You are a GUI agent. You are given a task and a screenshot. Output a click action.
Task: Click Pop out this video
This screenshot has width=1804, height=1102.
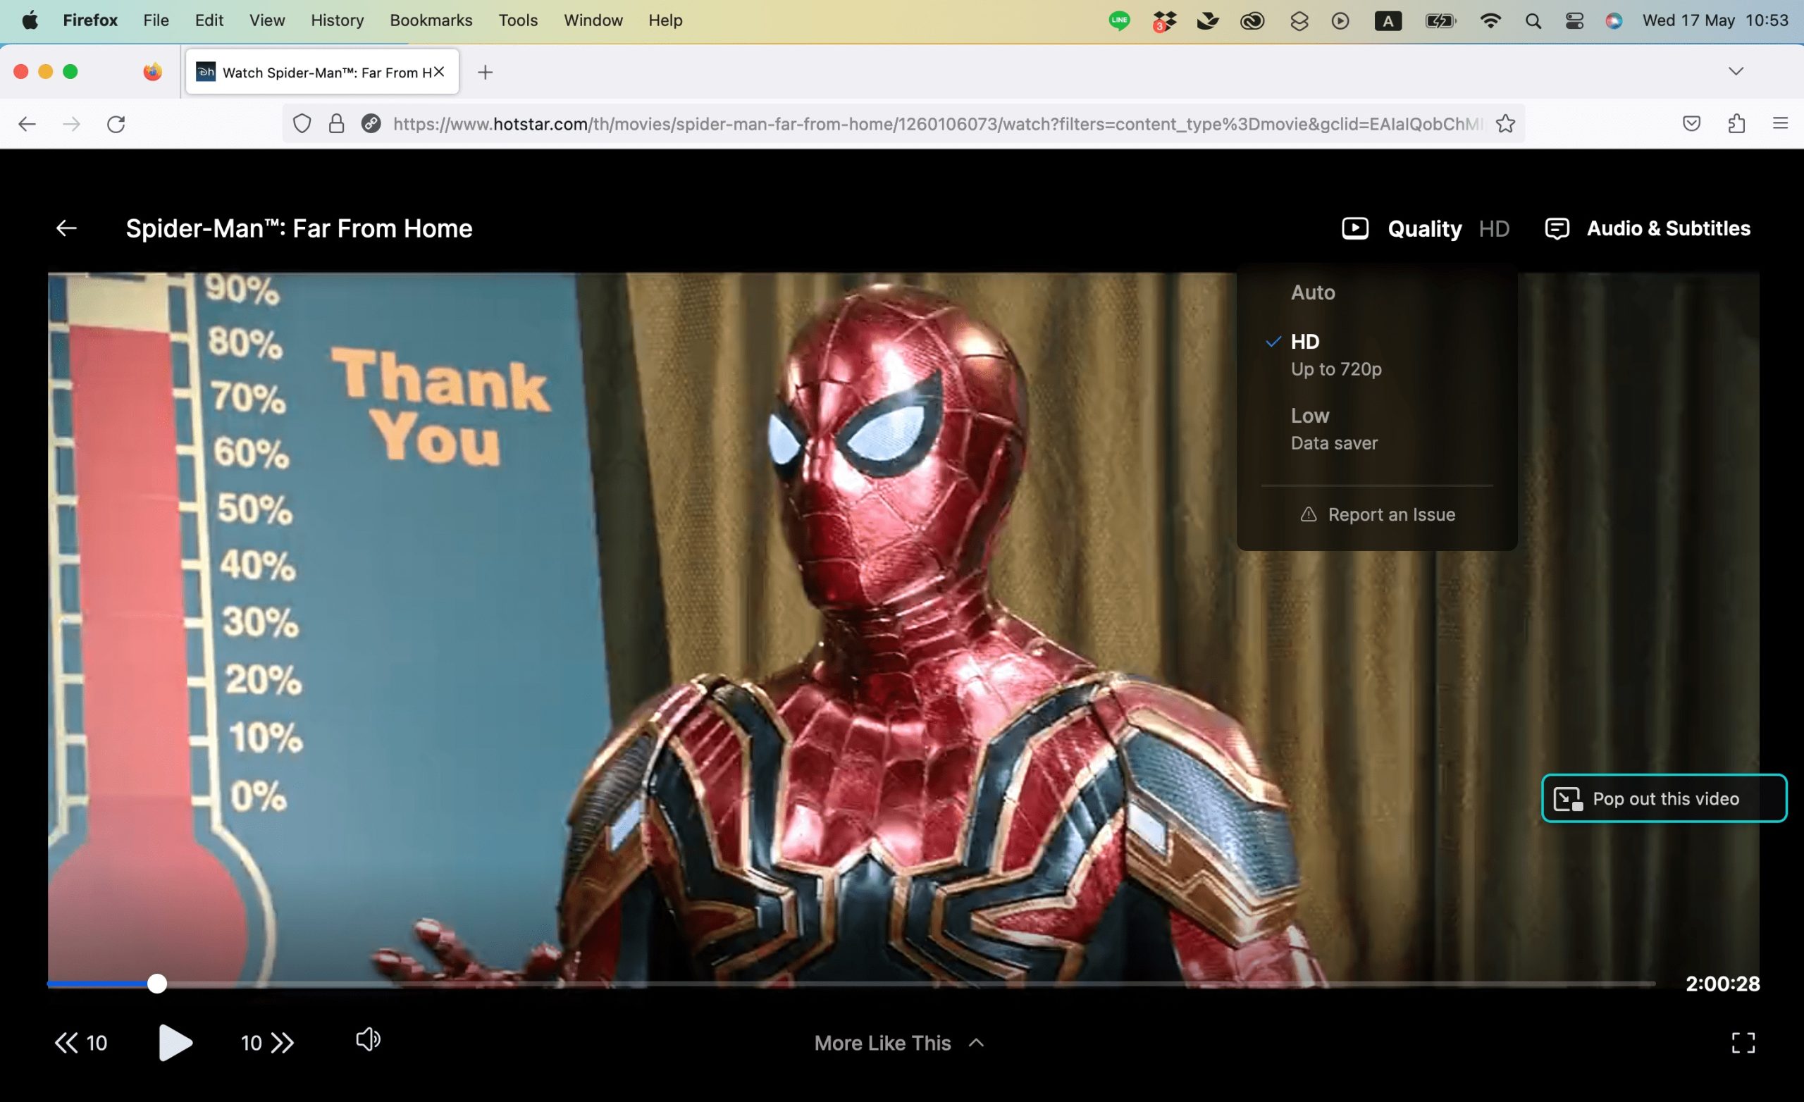[1664, 798]
